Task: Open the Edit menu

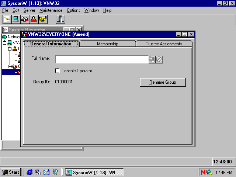Action: point(16,10)
